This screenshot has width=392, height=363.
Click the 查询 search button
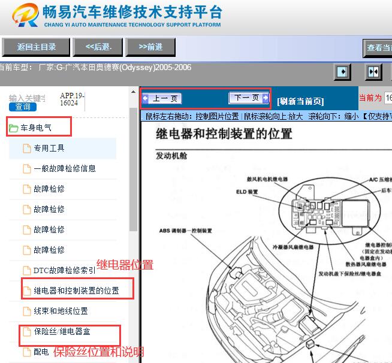pos(23,107)
